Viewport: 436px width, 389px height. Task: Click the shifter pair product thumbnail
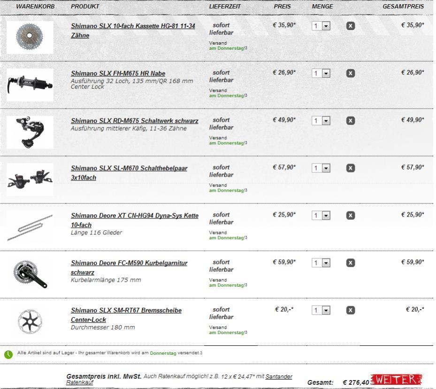[30, 179]
